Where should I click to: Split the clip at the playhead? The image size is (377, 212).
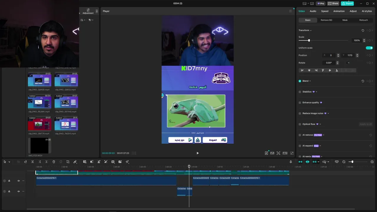click(32, 162)
